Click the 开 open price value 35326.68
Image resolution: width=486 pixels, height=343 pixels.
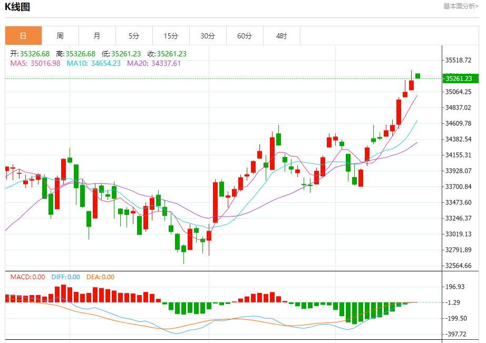tap(35, 54)
